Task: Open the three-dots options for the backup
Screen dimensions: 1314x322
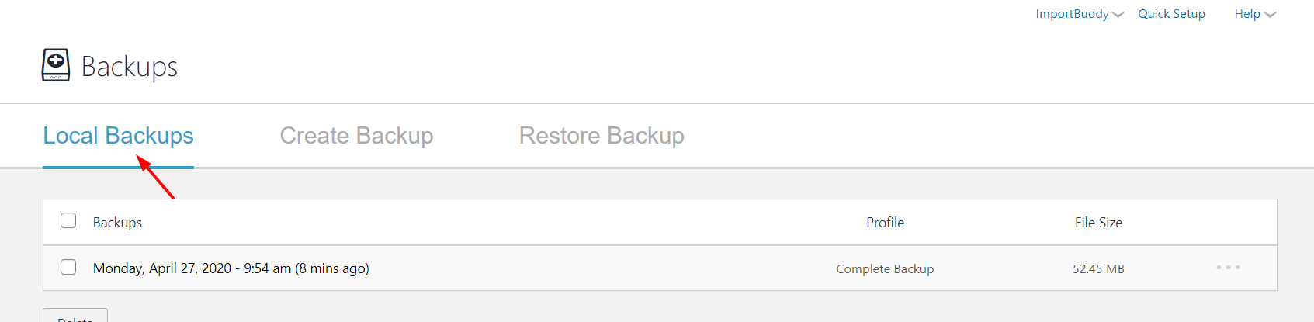Action: (x=1228, y=268)
